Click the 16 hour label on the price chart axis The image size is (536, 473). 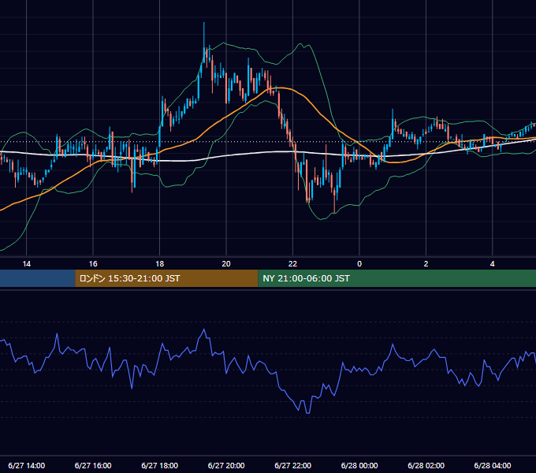93,264
